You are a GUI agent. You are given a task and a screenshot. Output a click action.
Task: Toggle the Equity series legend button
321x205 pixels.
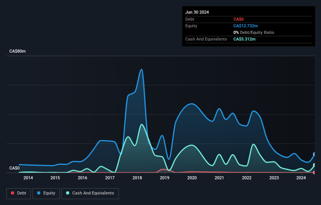pos(46,193)
